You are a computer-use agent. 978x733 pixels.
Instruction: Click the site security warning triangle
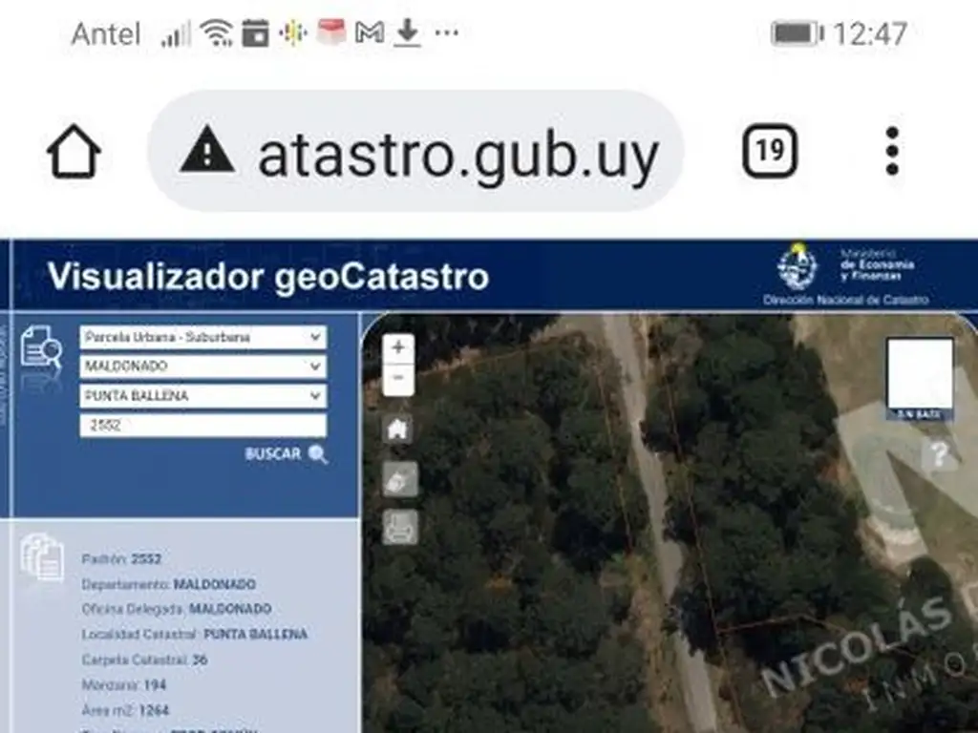pos(206,153)
